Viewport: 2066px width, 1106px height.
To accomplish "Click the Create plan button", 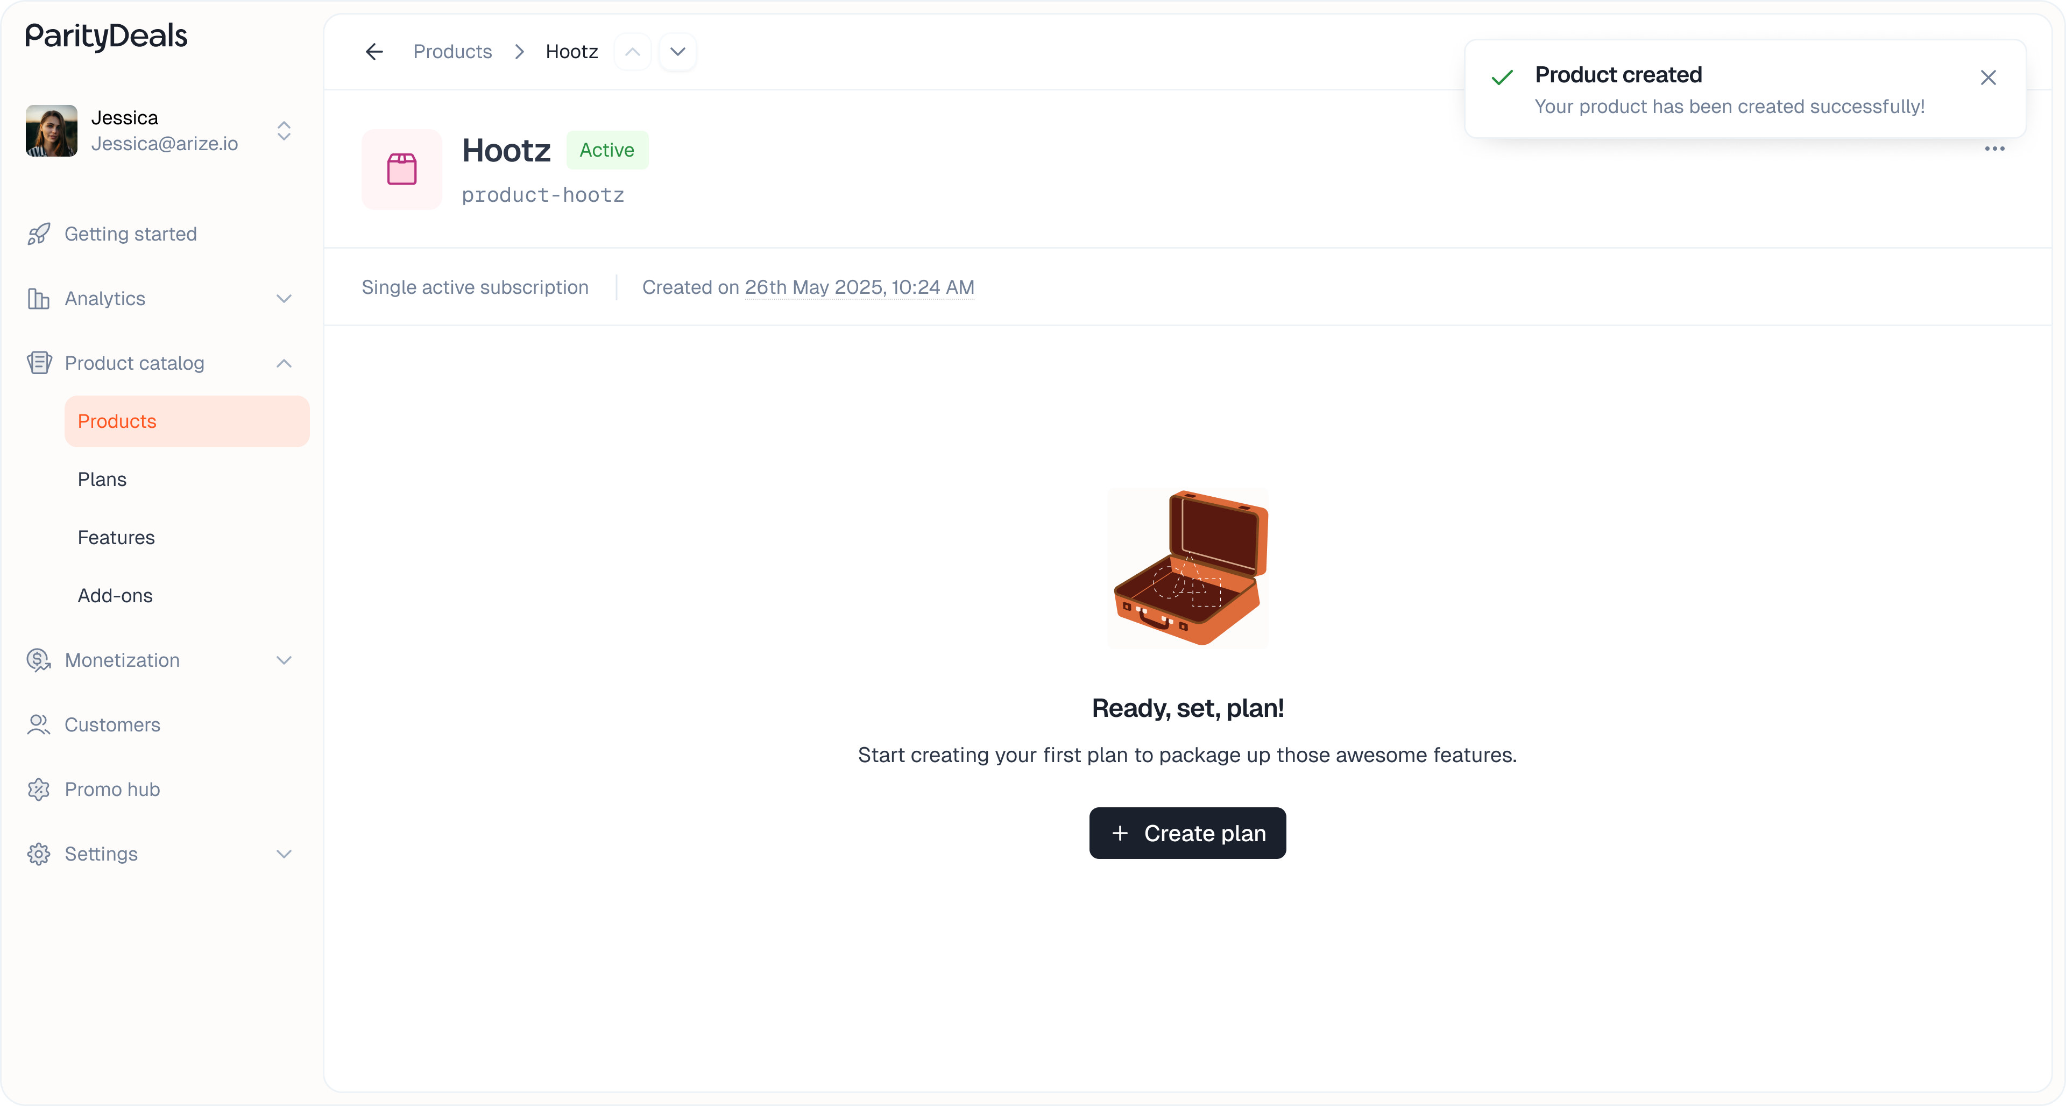I will [x=1187, y=833].
